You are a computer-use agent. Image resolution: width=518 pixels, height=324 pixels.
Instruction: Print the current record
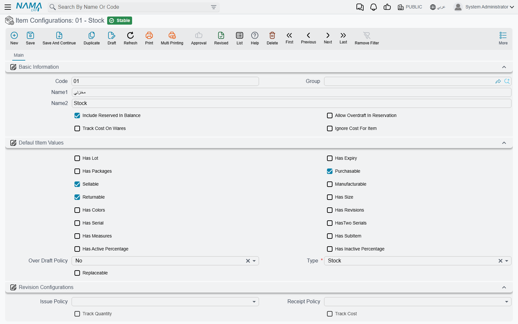click(x=149, y=38)
